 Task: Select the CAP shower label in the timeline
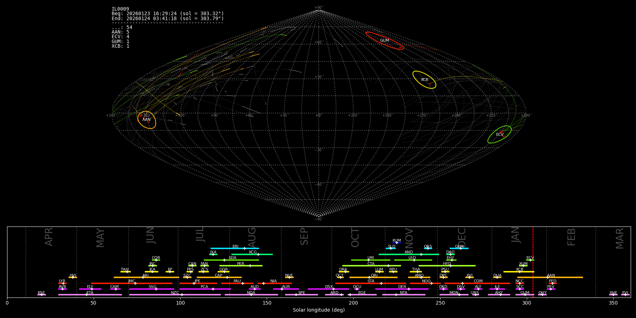pos(219,276)
